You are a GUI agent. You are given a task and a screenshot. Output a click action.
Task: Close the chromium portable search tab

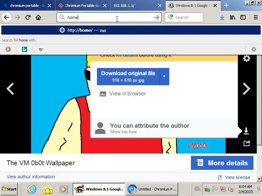(x=49, y=6)
